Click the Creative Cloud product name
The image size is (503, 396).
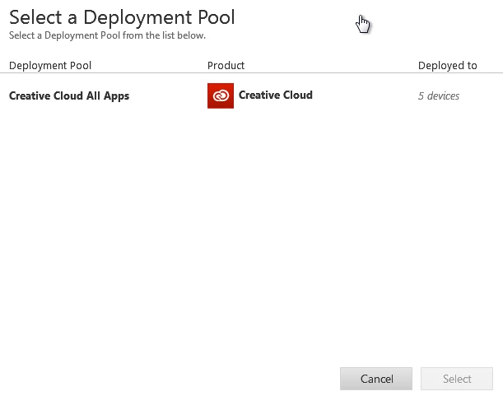(276, 95)
